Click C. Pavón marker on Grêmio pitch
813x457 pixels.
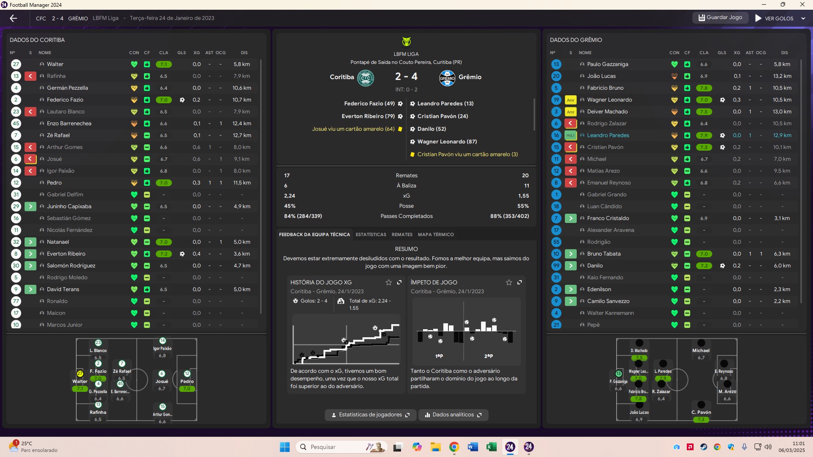701,405
